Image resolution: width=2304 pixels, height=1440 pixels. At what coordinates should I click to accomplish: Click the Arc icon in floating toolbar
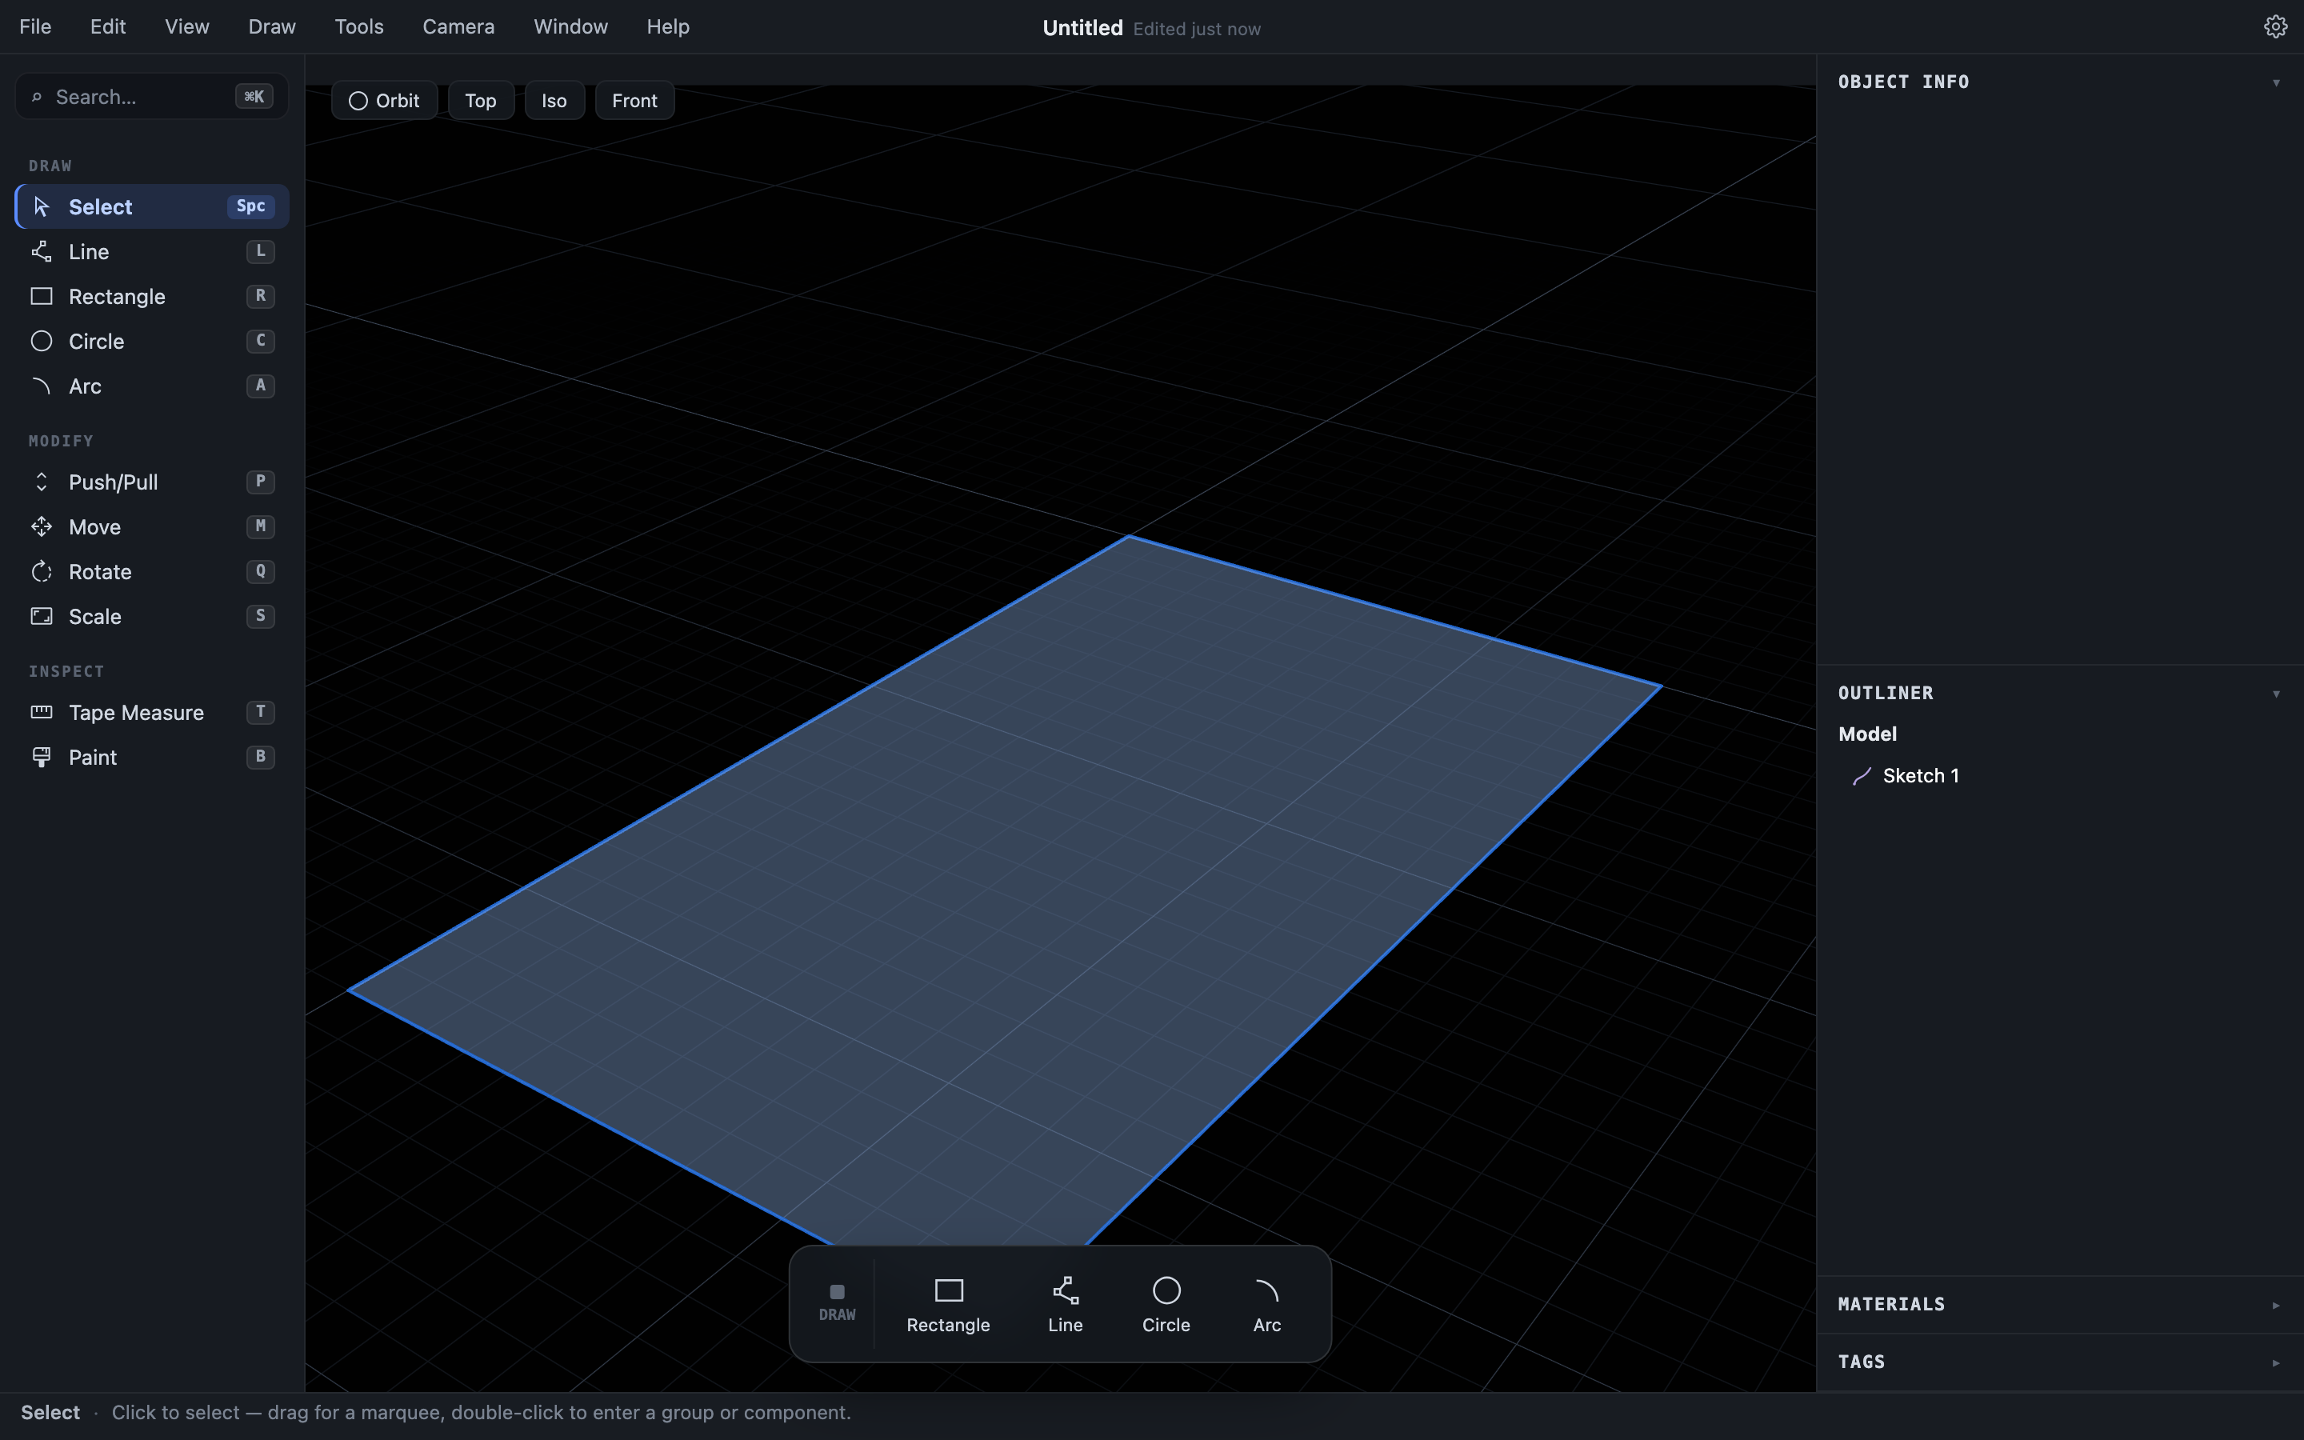click(x=1266, y=1290)
